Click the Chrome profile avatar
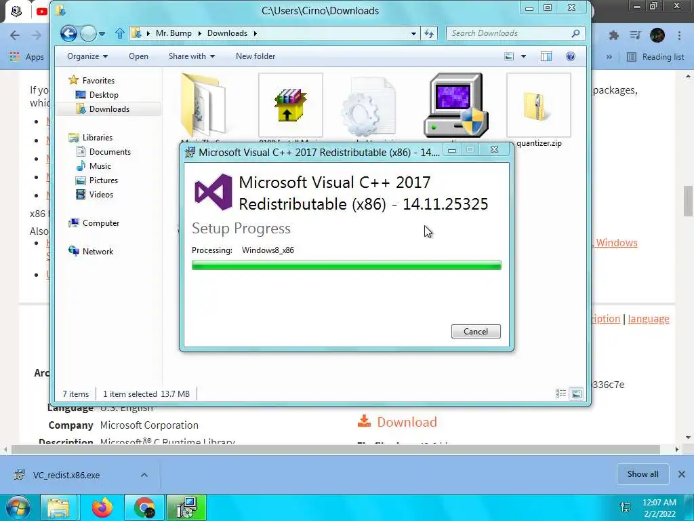694x521 pixels. [657, 35]
